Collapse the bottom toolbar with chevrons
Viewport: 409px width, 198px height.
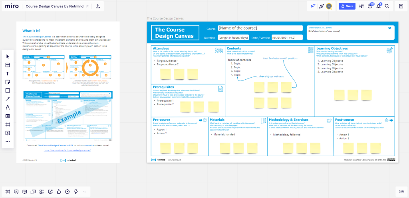(x=84, y=191)
